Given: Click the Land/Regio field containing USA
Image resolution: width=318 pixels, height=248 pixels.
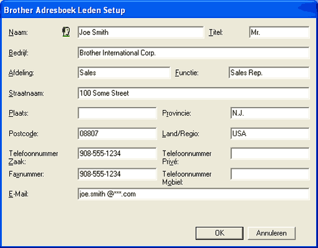Looking at the screenshot, I should click(270, 134).
